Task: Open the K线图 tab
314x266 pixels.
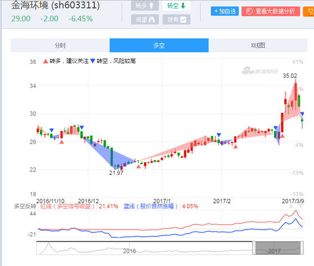Action: tap(258, 46)
